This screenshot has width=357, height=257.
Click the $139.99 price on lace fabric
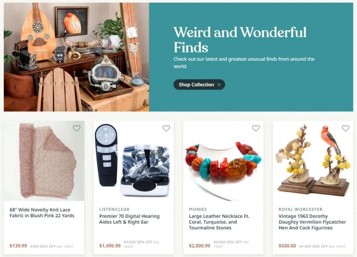point(18,246)
